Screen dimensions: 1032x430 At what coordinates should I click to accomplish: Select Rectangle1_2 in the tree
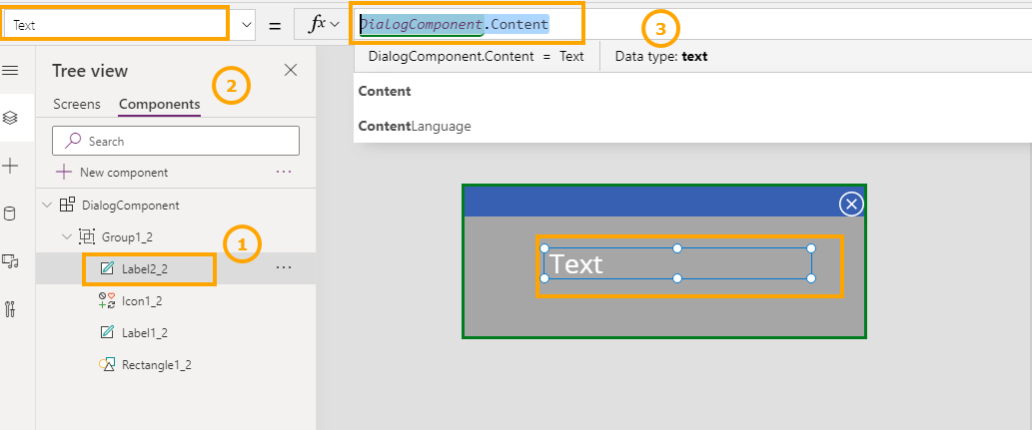pos(156,365)
